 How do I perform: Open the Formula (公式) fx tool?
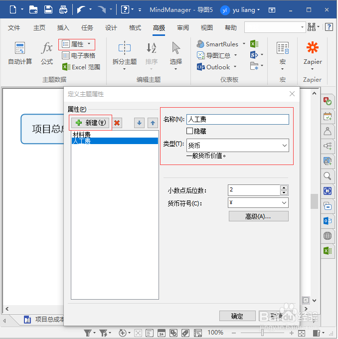[x=47, y=53]
